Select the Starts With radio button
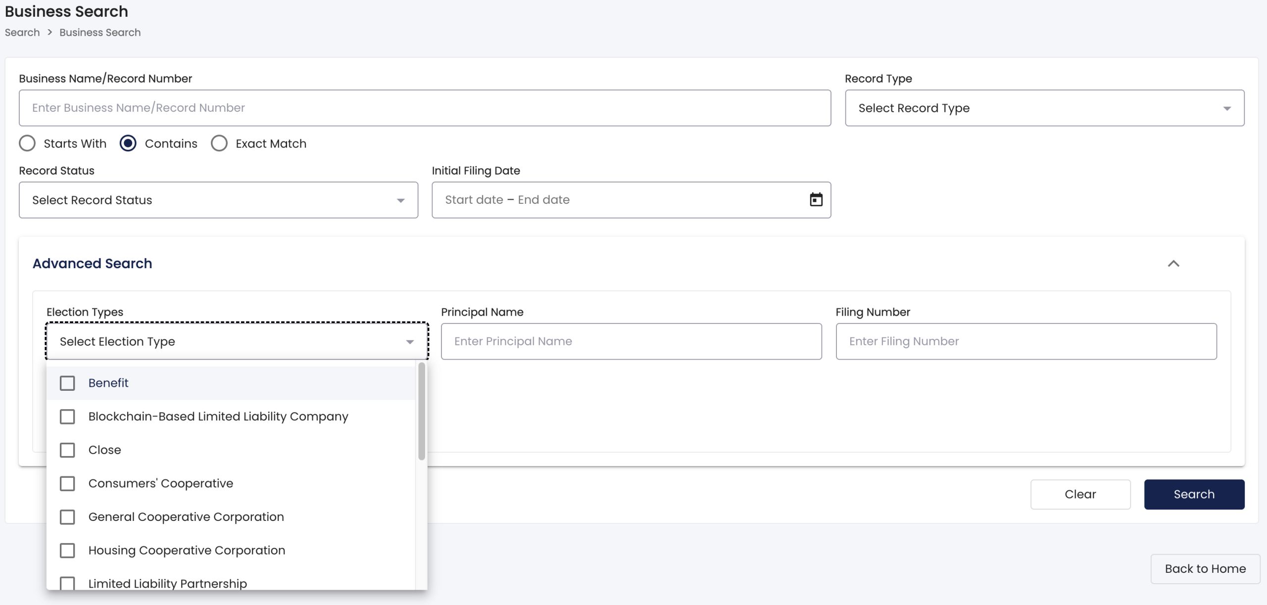1267x605 pixels. click(x=27, y=143)
